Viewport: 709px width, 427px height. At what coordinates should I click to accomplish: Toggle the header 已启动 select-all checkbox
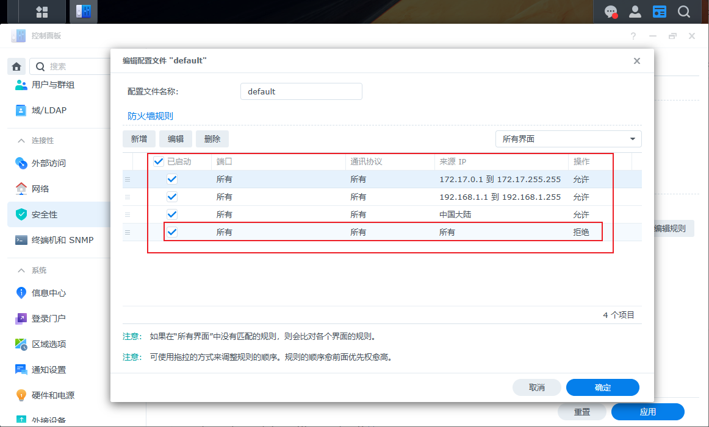pos(159,161)
